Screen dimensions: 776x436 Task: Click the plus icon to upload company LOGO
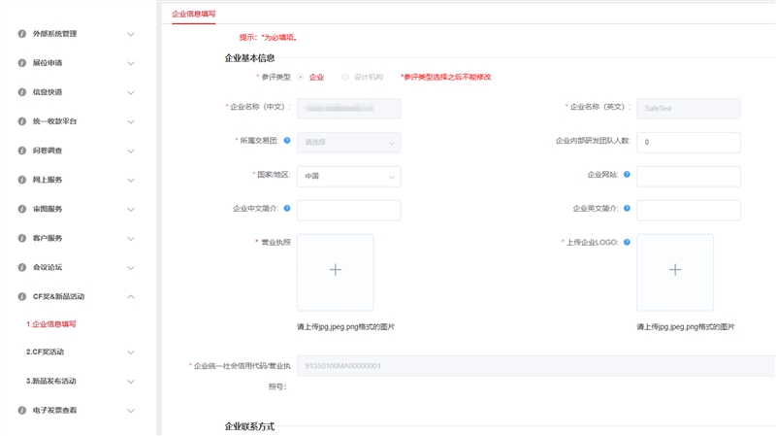(675, 271)
